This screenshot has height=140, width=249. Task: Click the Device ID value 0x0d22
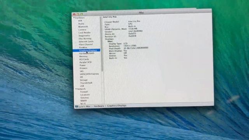point(132,34)
